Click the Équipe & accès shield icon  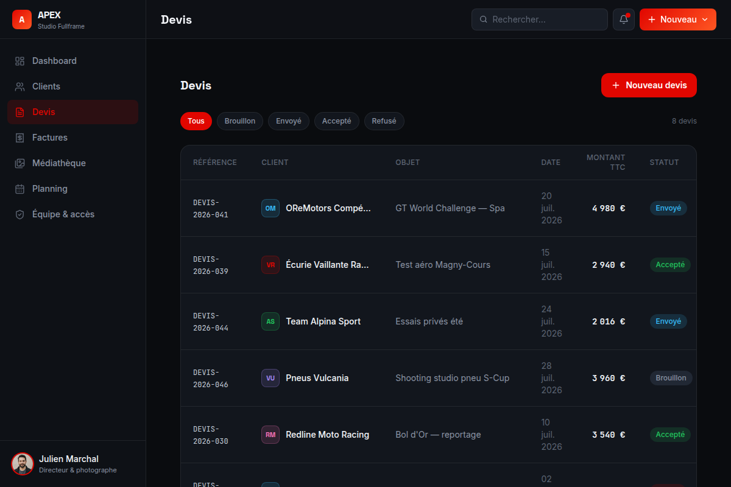click(20, 214)
